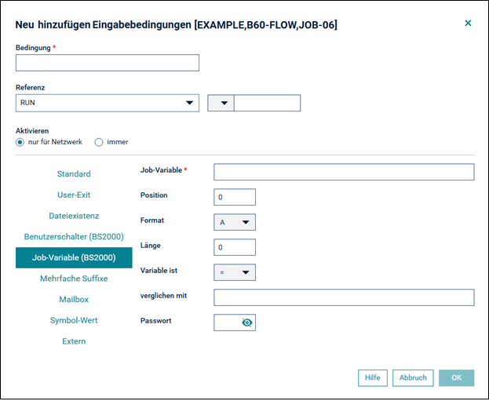Open the Mehrfache Suffixe tab
489x401 pixels.
[x=74, y=279]
